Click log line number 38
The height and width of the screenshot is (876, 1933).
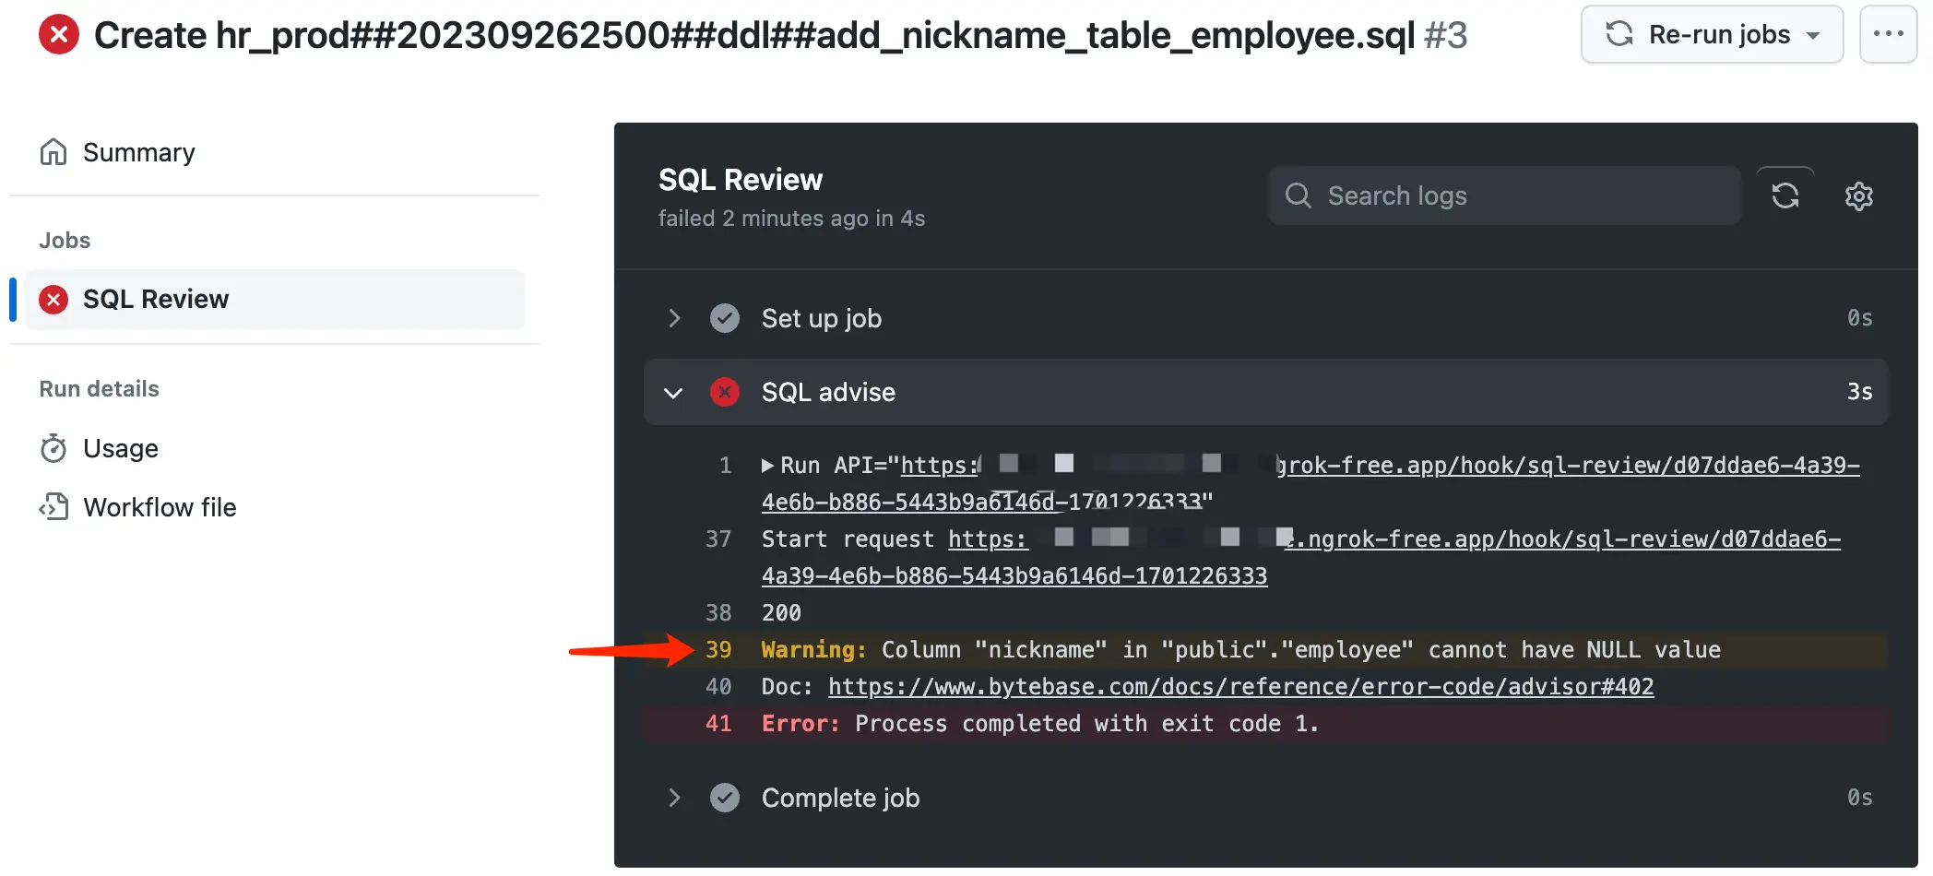coord(718,613)
